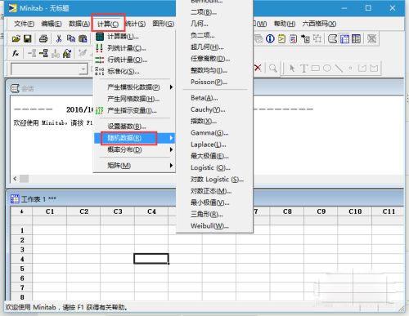Viewport: 409px width, 316px height.
Task: Expand the 矩阵(M) submenu arrow
Action: (171, 165)
